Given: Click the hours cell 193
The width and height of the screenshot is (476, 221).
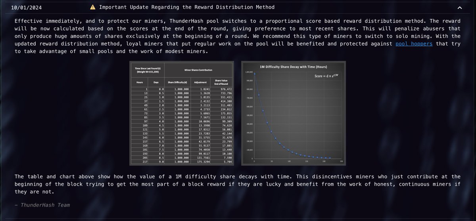Looking at the screenshot, I should [144, 154].
